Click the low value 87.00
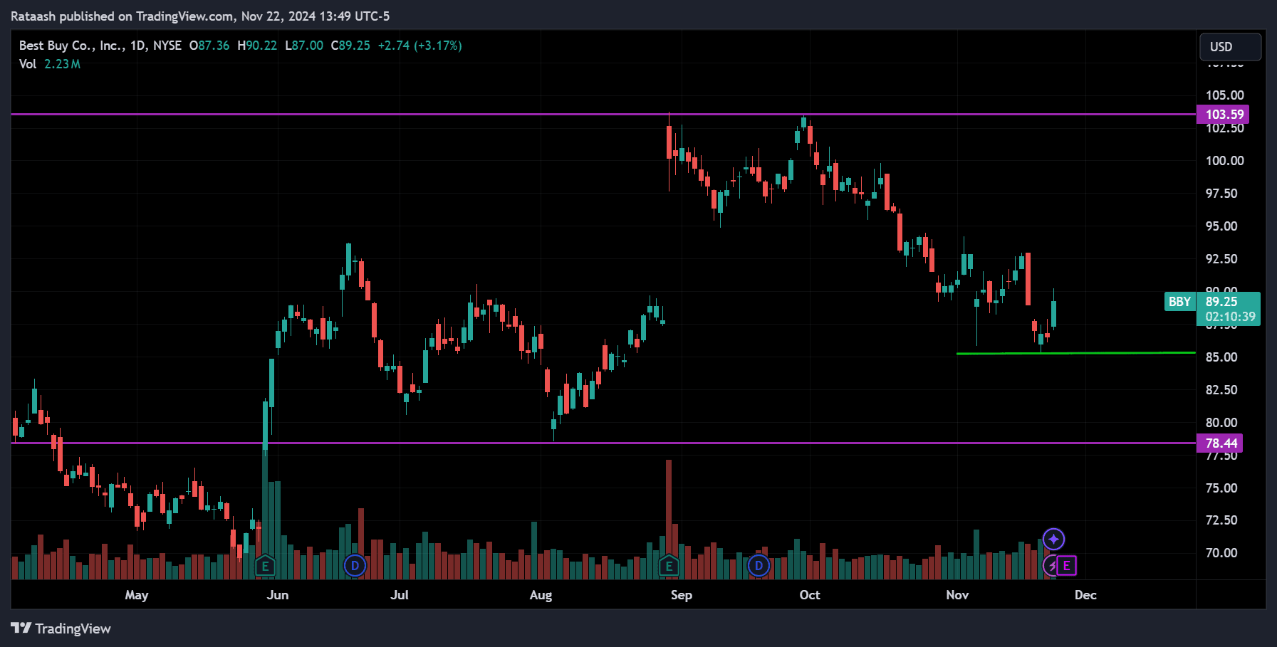The height and width of the screenshot is (647, 1277). click(x=308, y=46)
